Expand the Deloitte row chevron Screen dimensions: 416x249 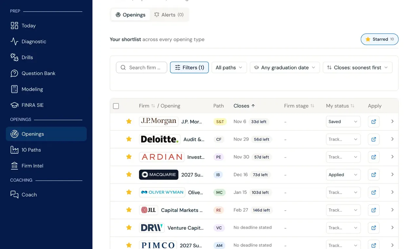pyautogui.click(x=392, y=139)
